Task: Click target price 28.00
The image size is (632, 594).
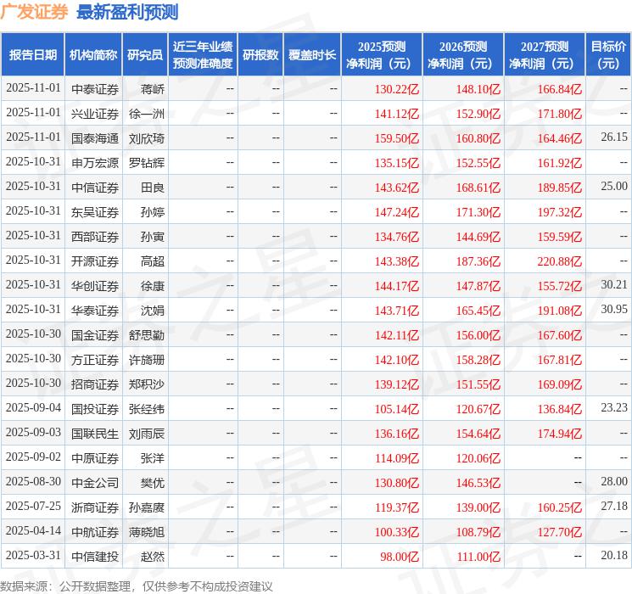Action: [x=614, y=481]
